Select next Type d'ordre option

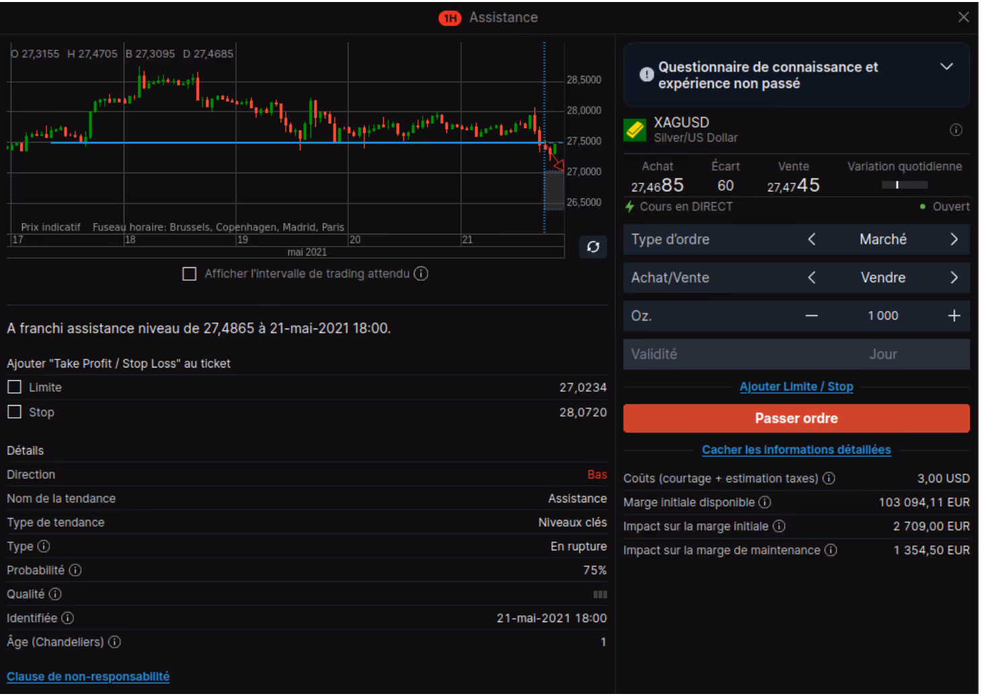954,240
